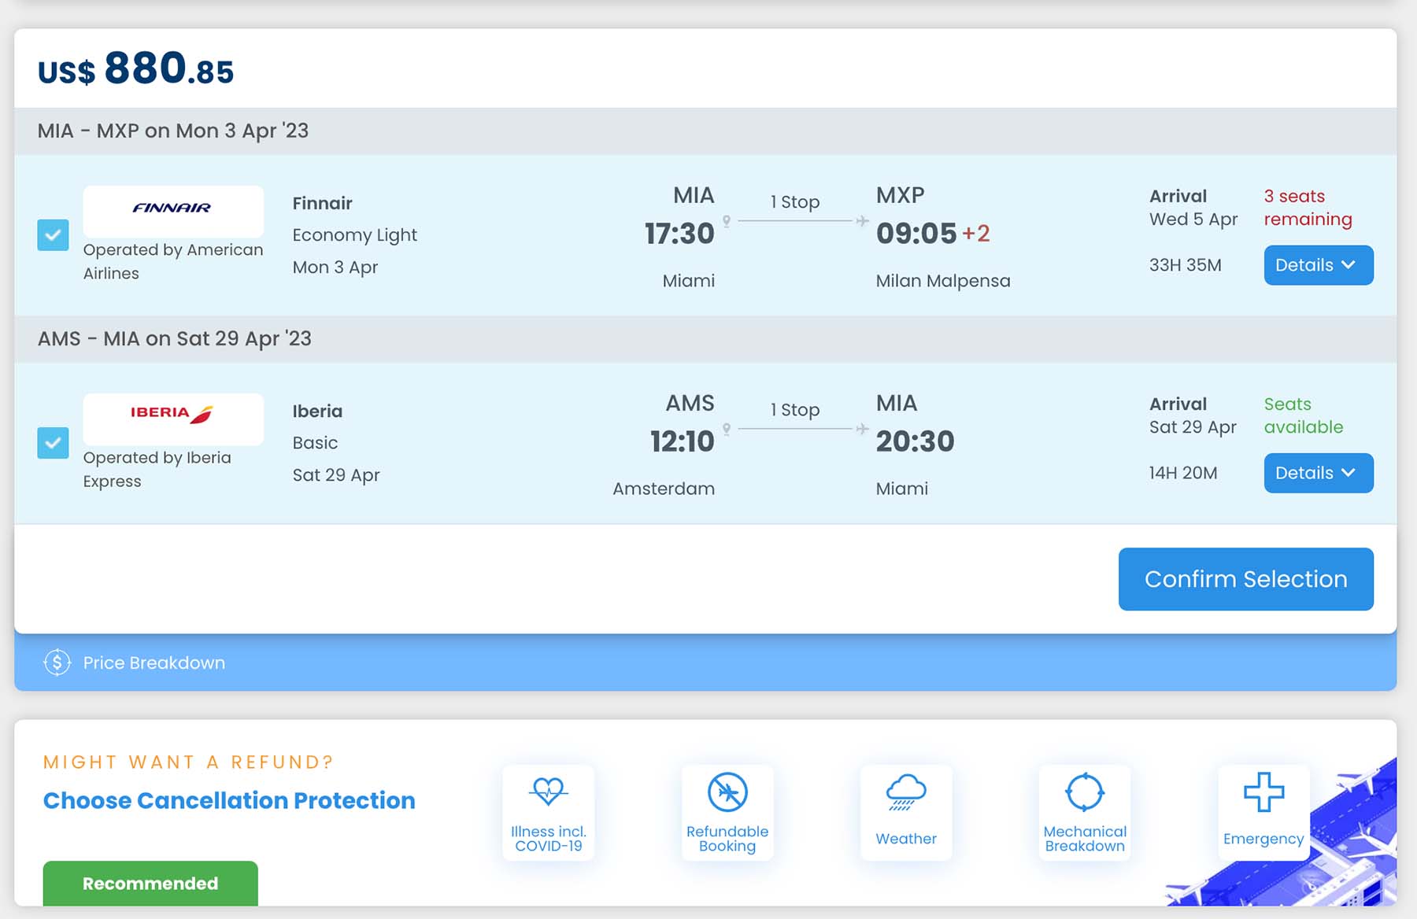Click the AMS - MIA route header
The height and width of the screenshot is (919, 1417).
(x=175, y=338)
